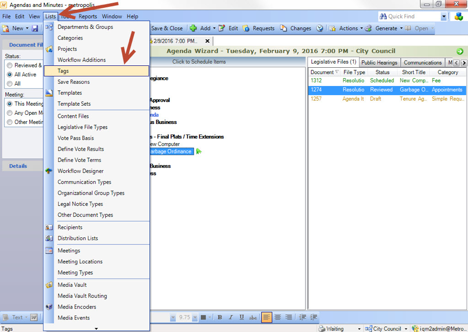The image size is (468, 332).
Task: Click the Requests icon
Action: coord(246,28)
